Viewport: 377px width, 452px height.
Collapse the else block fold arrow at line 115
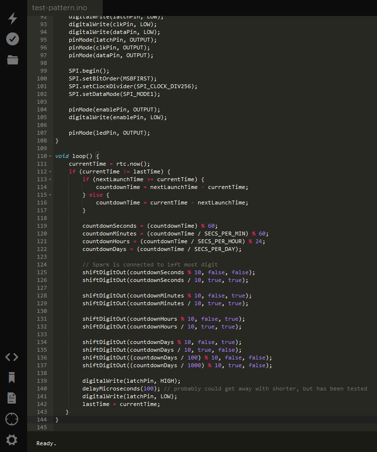[x=50, y=195]
